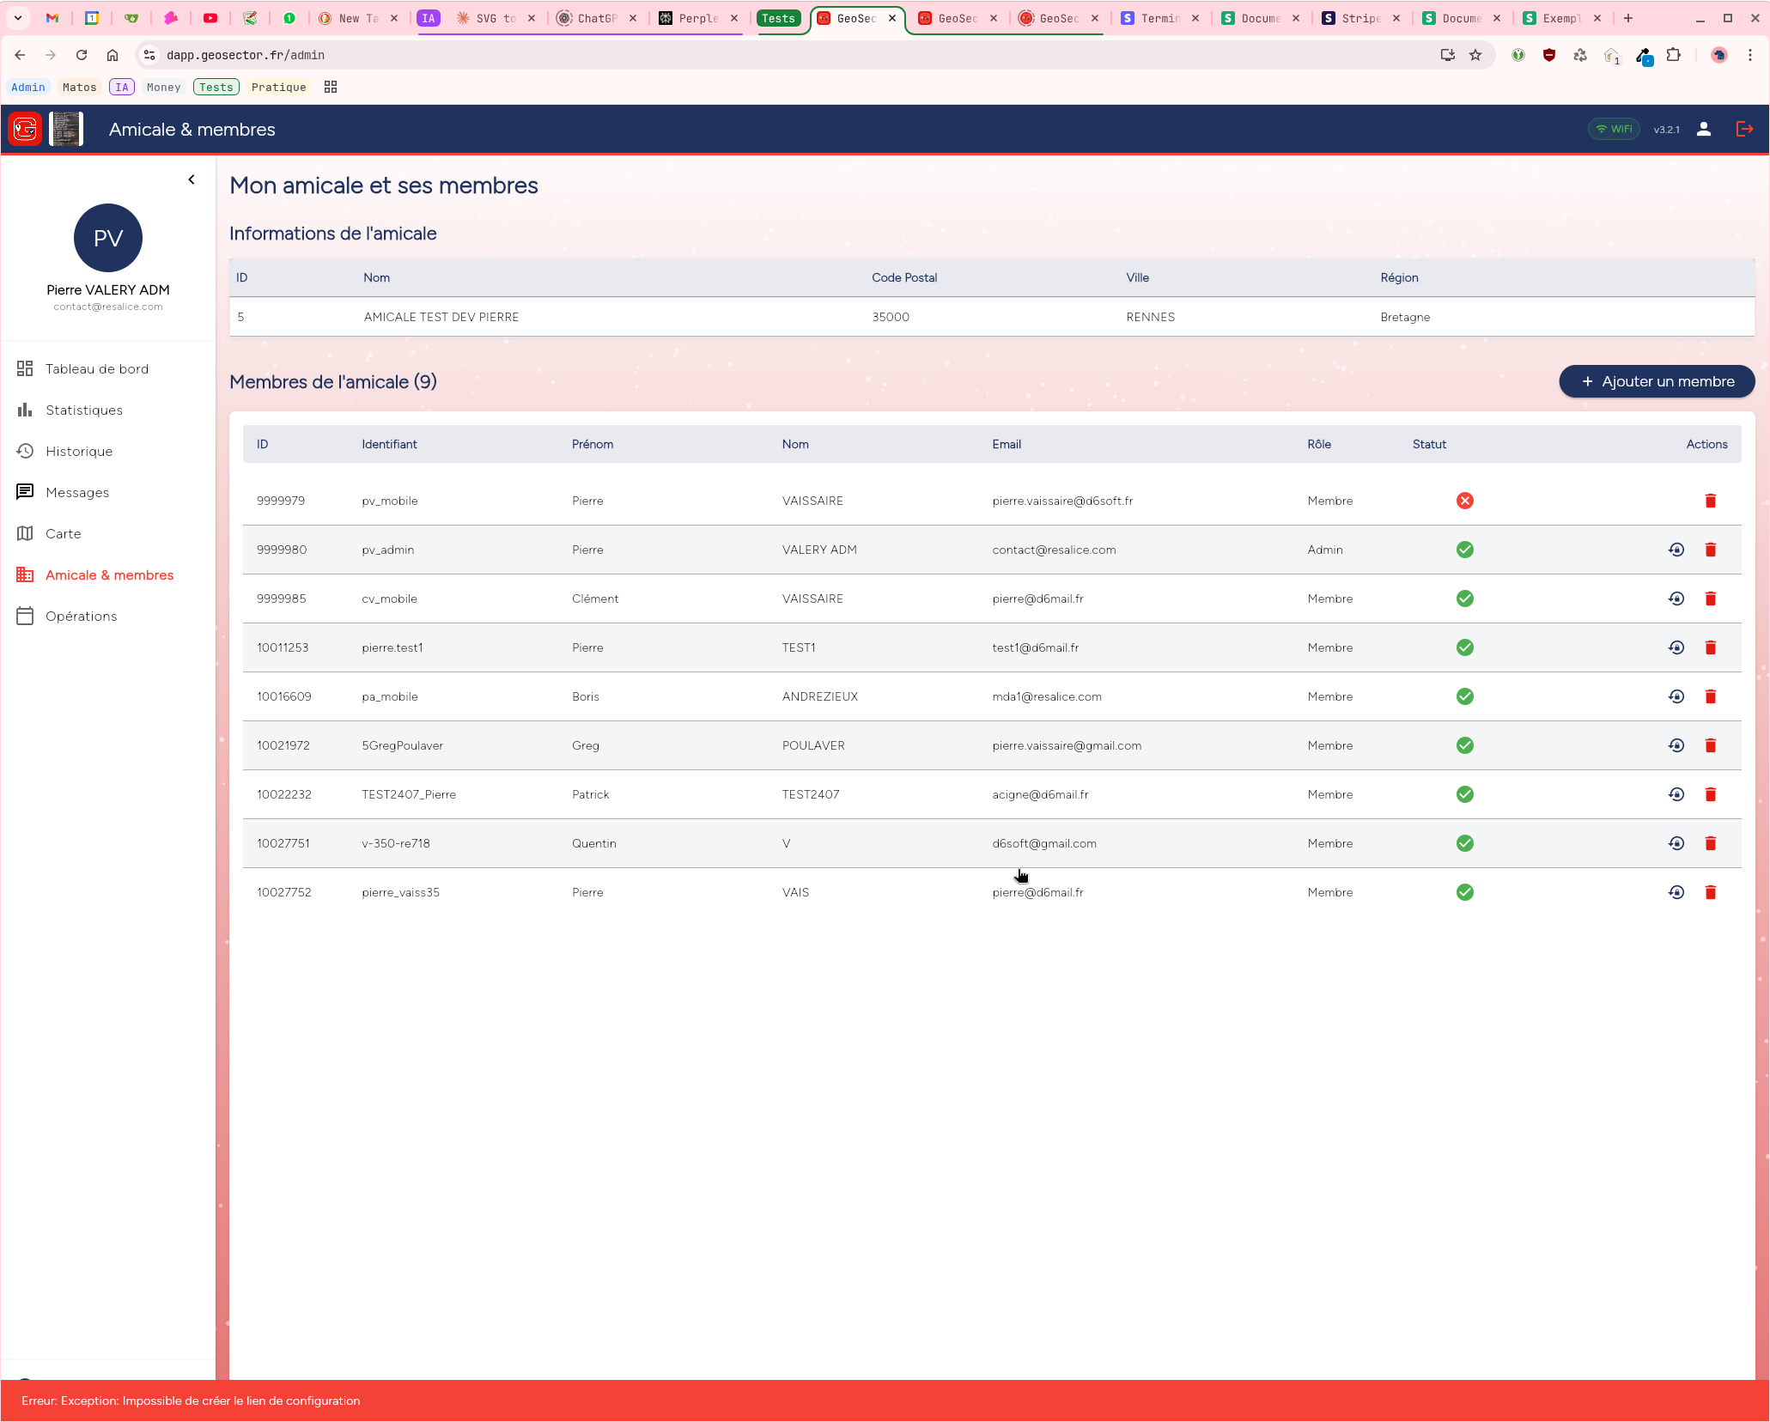Viewport: 1770px width, 1422px height.
Task: Reset password icon for Quentin V
Action: [x=1676, y=843]
